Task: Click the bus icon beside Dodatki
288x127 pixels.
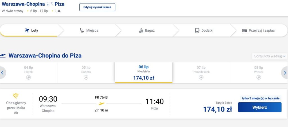Action: click(x=197, y=30)
